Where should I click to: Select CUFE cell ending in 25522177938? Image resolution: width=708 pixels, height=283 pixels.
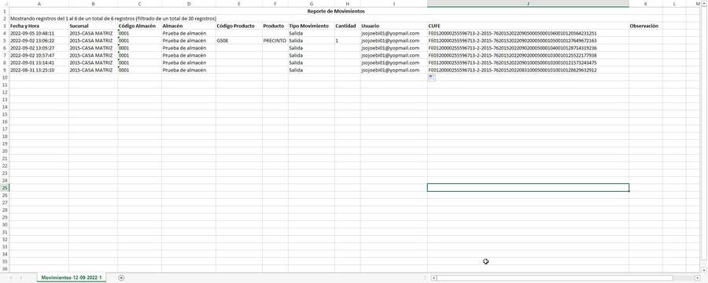pyautogui.click(x=528, y=56)
